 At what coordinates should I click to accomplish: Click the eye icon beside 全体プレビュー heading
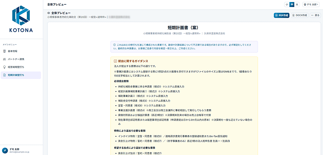[x=49, y=13]
